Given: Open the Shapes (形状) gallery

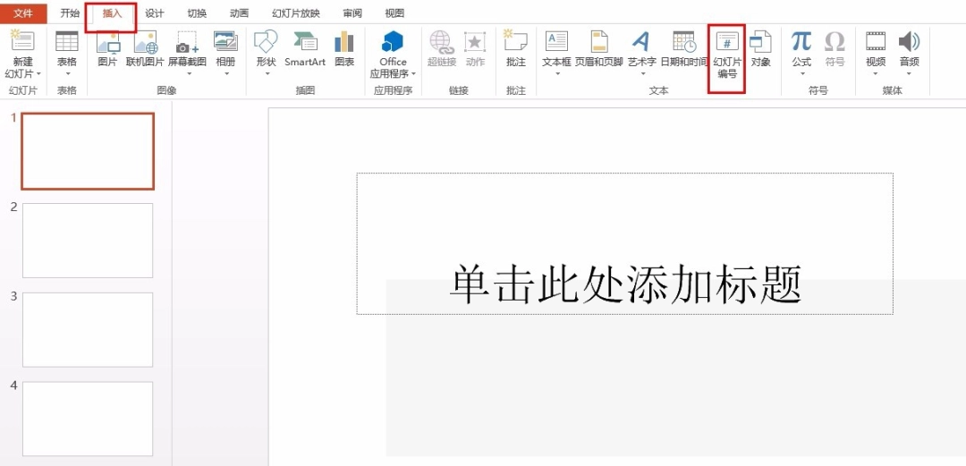Looking at the screenshot, I should [267, 41].
